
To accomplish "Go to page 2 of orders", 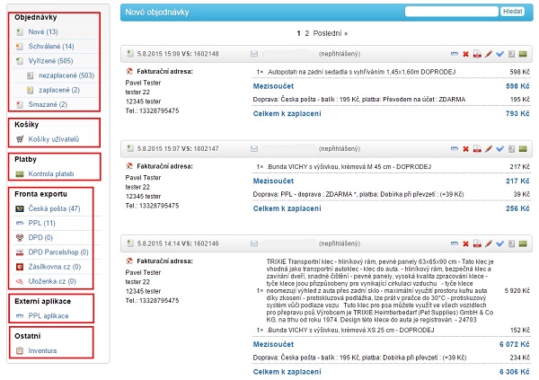I will click(306, 32).
